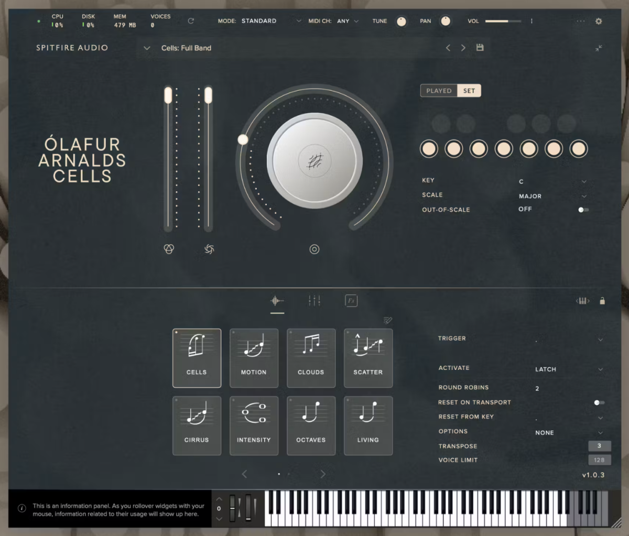
Task: Open the MIDI CH dropdown
Action: point(348,21)
